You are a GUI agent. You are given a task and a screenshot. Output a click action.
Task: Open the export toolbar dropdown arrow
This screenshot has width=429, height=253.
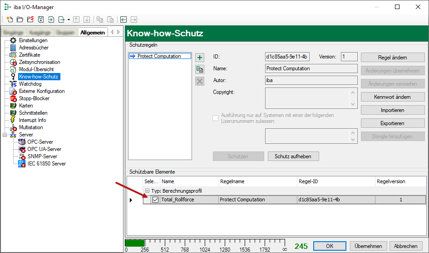(x=69, y=19)
